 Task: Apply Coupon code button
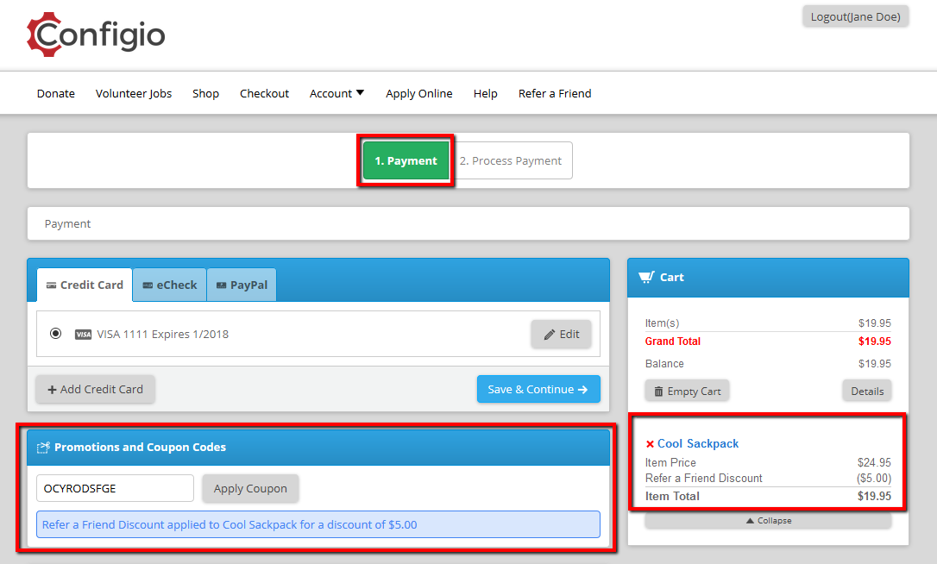pos(250,489)
